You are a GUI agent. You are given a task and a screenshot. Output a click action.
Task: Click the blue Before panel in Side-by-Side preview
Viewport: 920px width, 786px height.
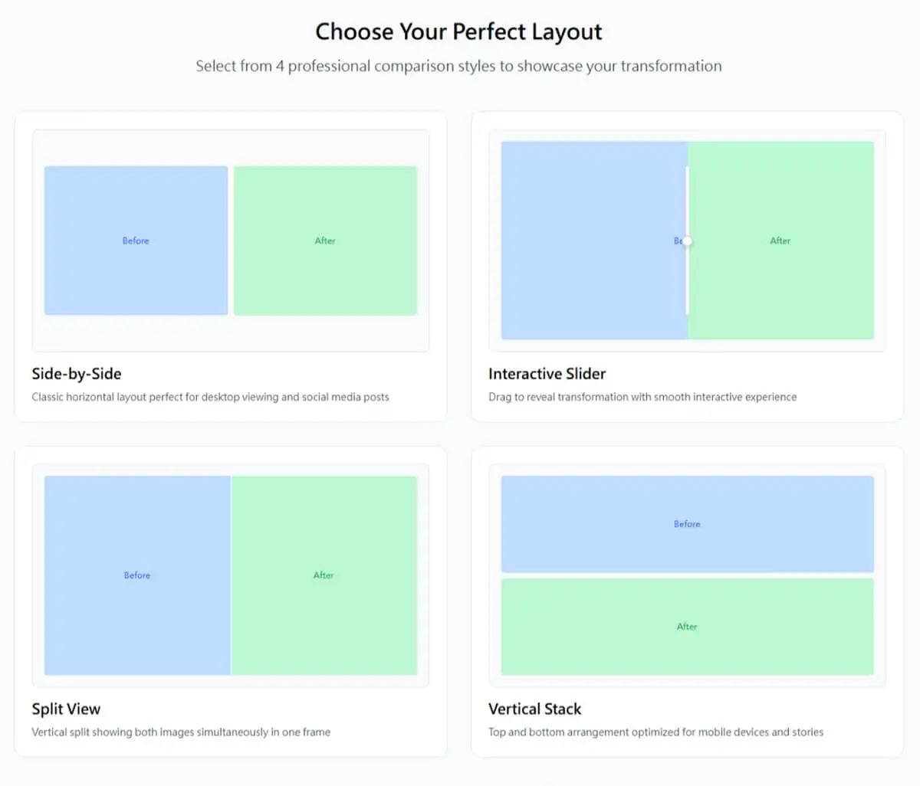click(136, 241)
